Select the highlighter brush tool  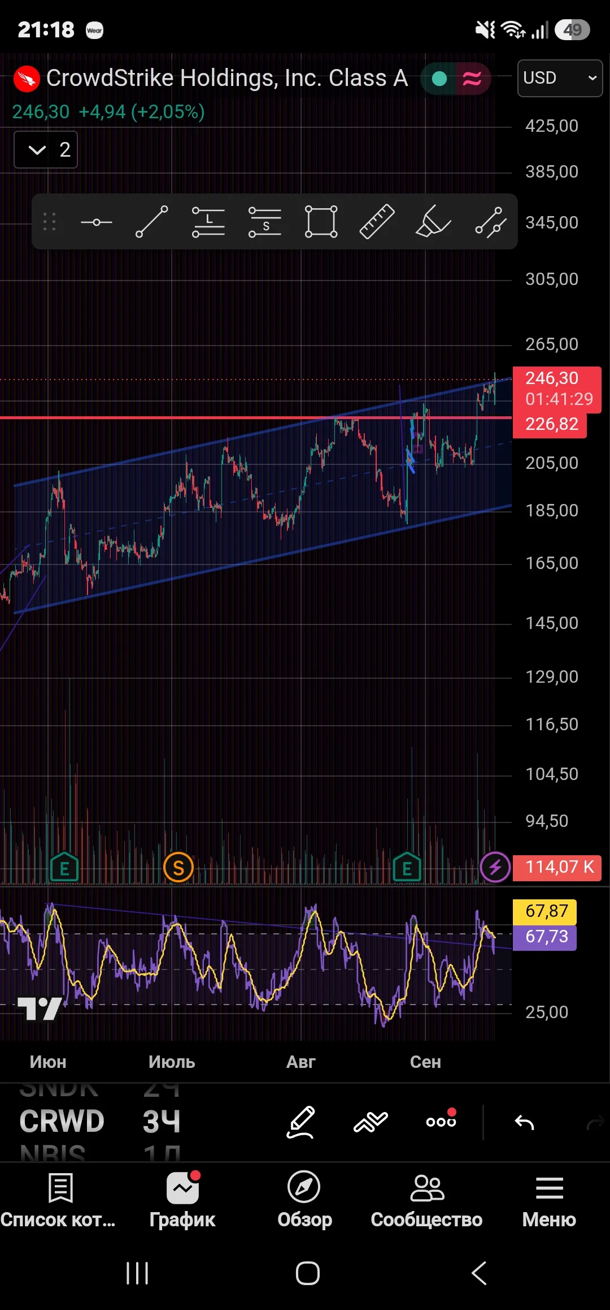coord(433,222)
